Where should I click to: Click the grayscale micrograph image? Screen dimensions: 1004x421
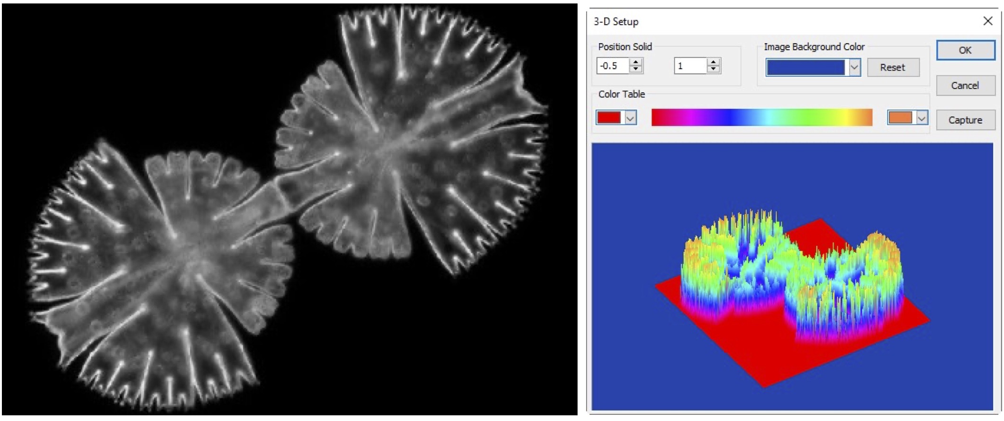[x=289, y=210]
